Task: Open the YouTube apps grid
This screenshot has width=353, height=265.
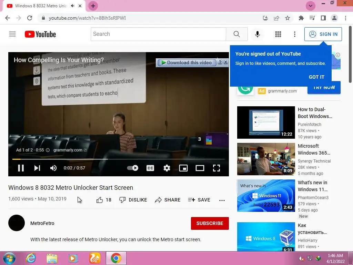Action: (278, 34)
